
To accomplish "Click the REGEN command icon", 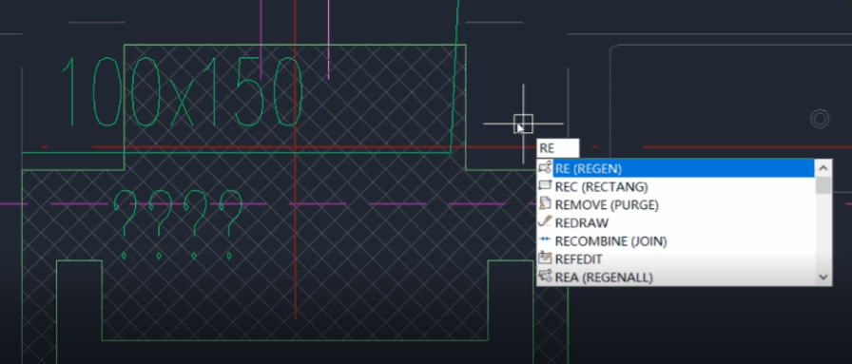I will (545, 168).
